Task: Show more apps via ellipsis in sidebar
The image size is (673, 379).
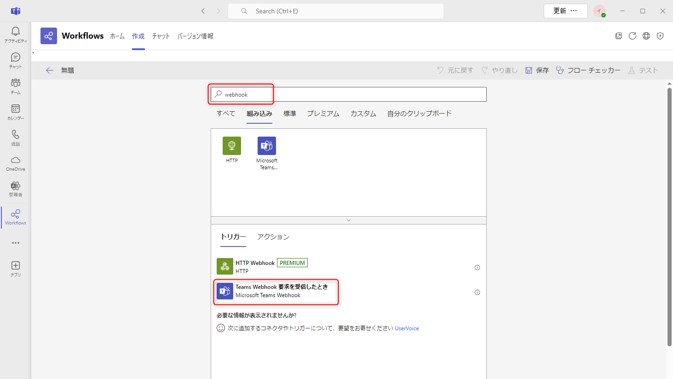Action: tap(16, 243)
